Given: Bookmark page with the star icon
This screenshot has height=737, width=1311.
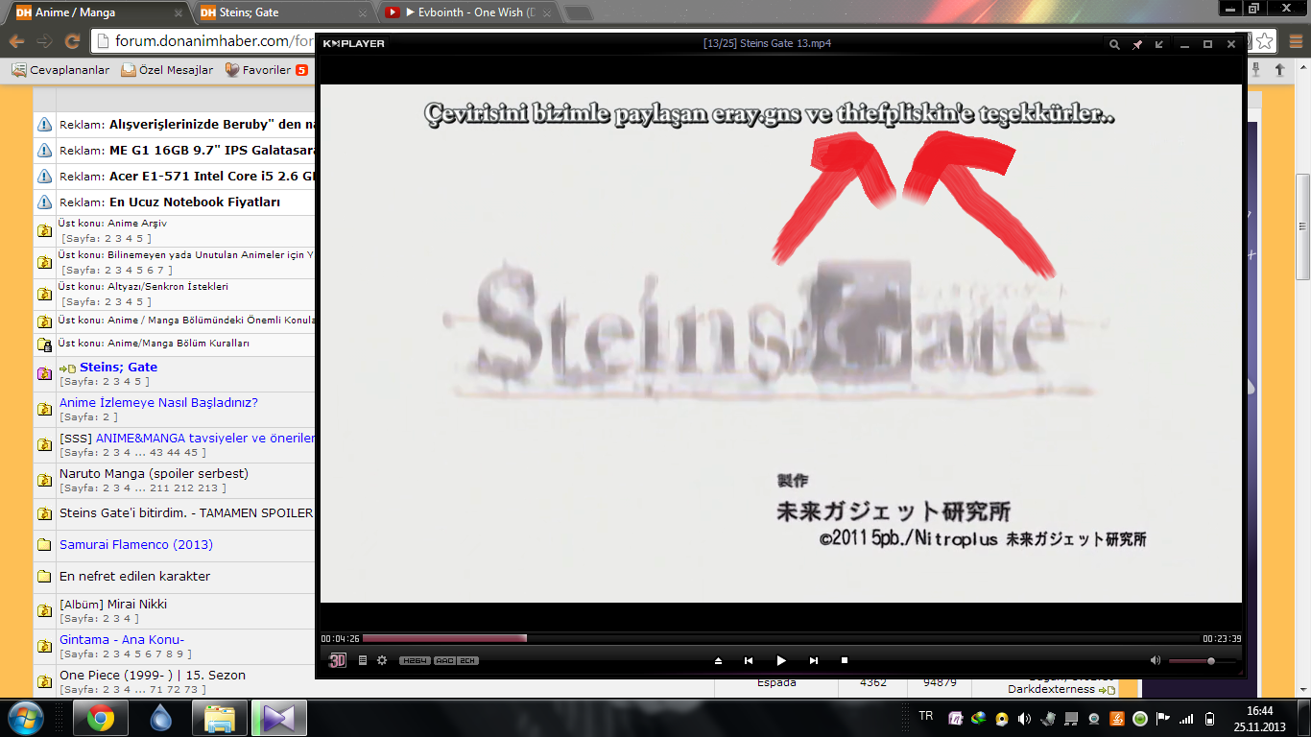Looking at the screenshot, I should (x=1265, y=41).
